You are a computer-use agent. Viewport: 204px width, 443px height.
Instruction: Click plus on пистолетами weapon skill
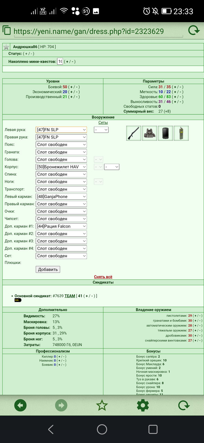pos(195,316)
